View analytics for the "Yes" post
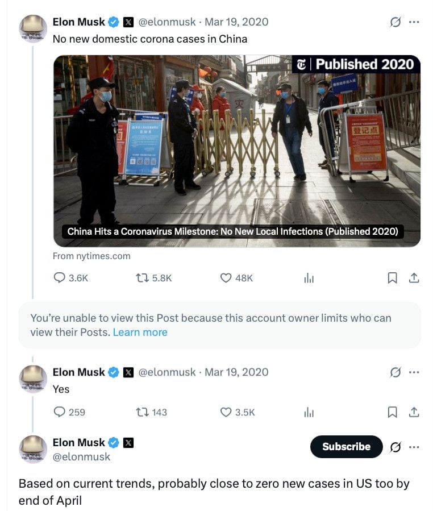Viewport: 433px width, 511px height. [309, 412]
